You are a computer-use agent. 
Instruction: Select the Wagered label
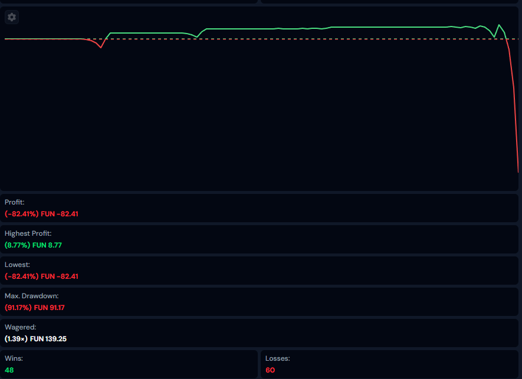pyautogui.click(x=20, y=327)
